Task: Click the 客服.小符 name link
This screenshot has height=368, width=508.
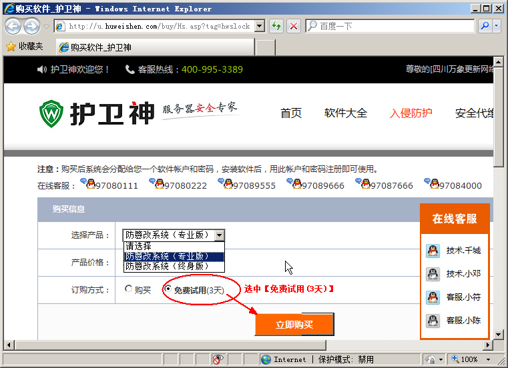Action: [463, 297]
